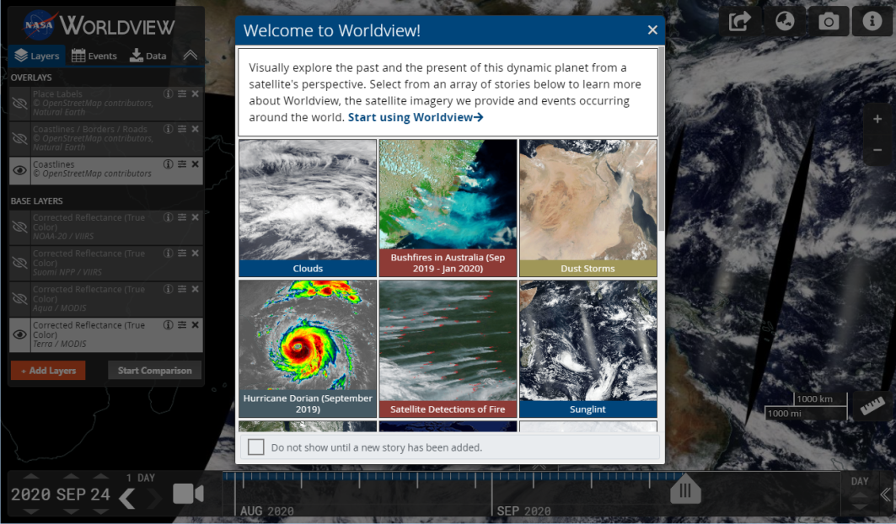Open options for Coastlines layer

click(182, 164)
